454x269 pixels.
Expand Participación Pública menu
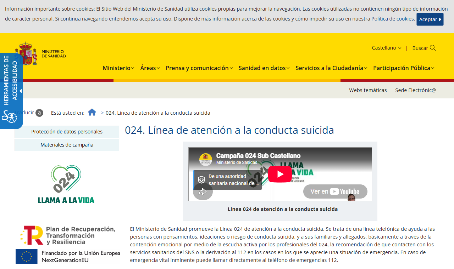[x=404, y=68]
